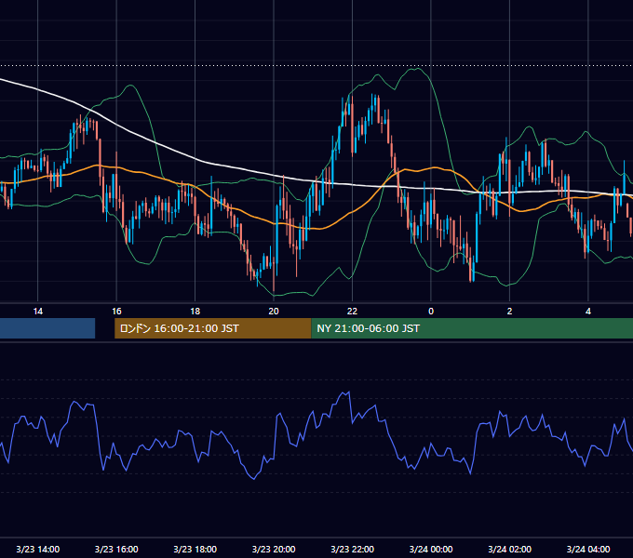Screen dimensions: 633x558
Task: Click the unlabeled blue session bar
Action: pos(47,328)
